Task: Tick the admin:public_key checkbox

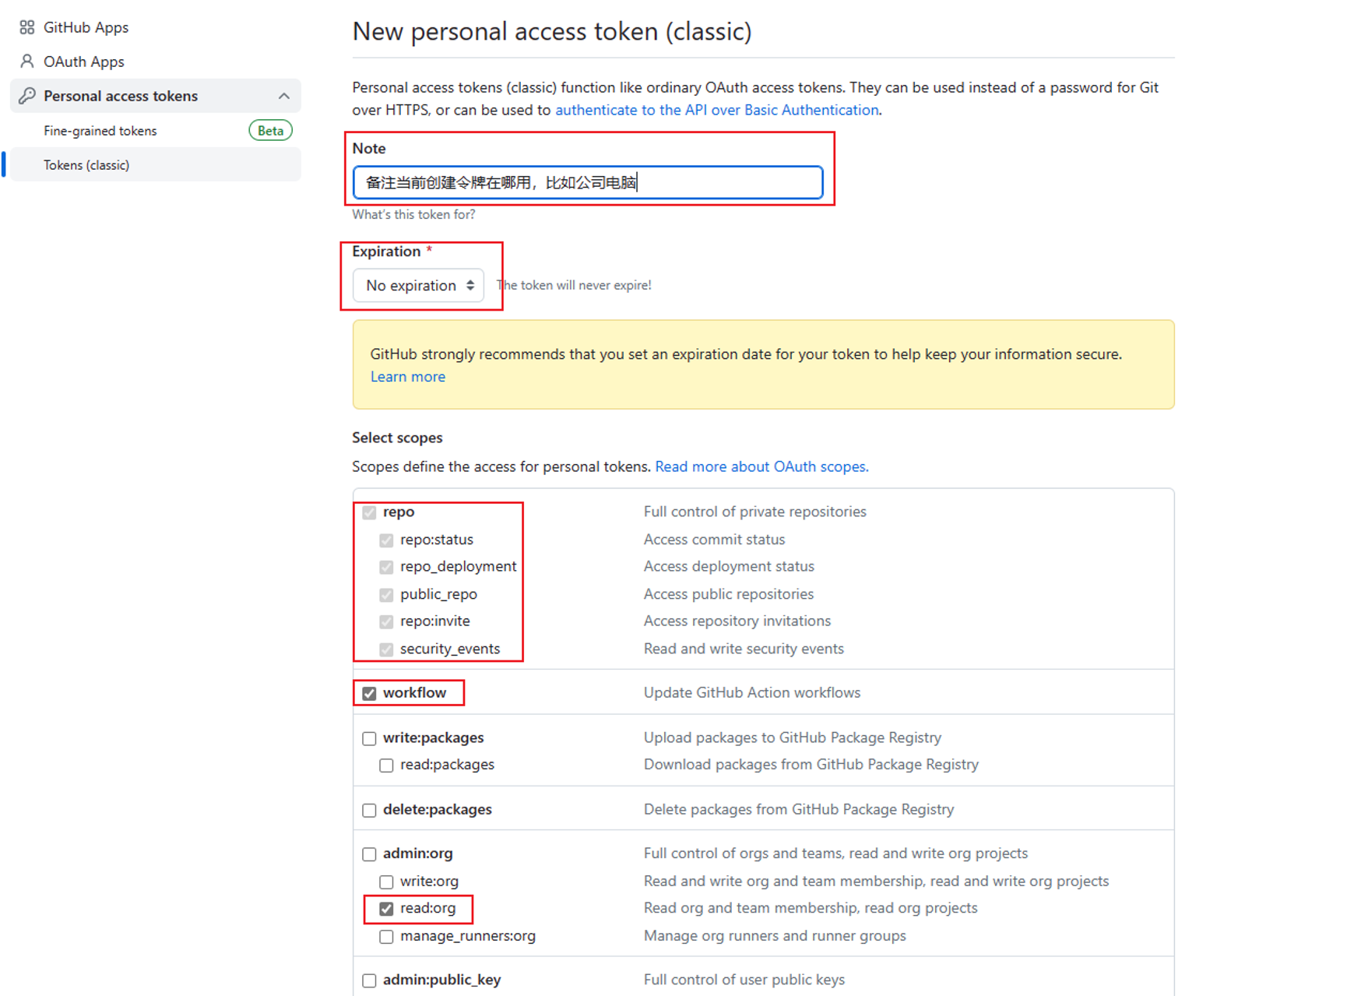Action: (x=370, y=980)
